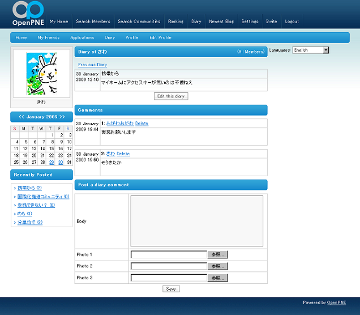Delete comment 2 by きわ
The width and height of the screenshot is (360, 315).
pos(123,154)
